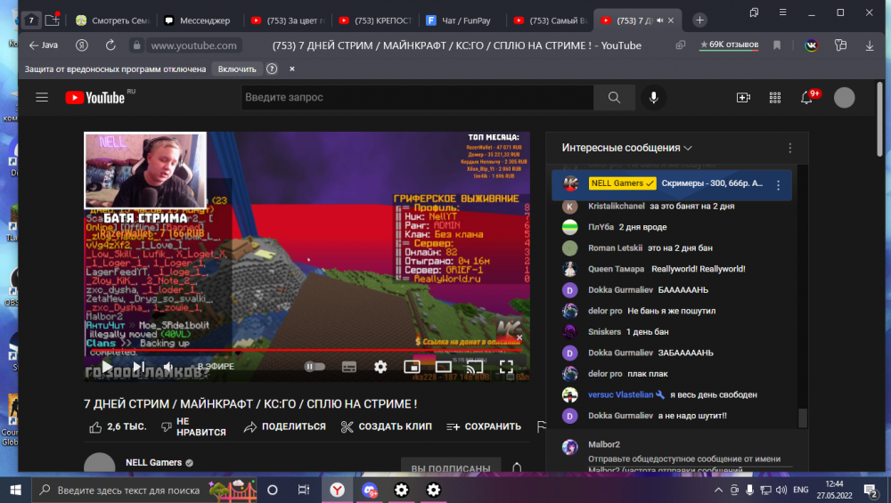Click Включить to enable protection

click(x=237, y=69)
